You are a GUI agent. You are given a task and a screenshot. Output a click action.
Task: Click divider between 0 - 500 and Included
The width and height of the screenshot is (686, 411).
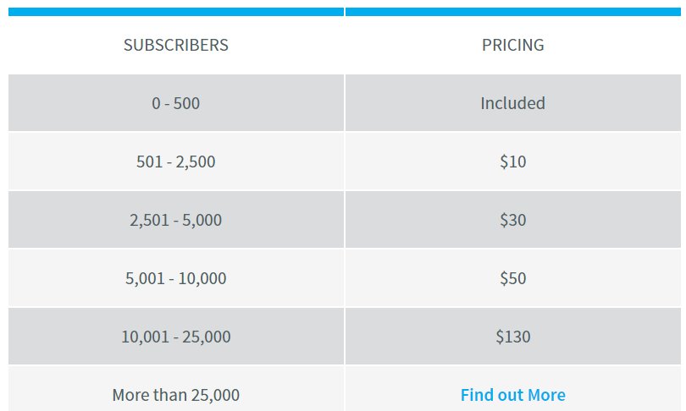click(x=345, y=103)
